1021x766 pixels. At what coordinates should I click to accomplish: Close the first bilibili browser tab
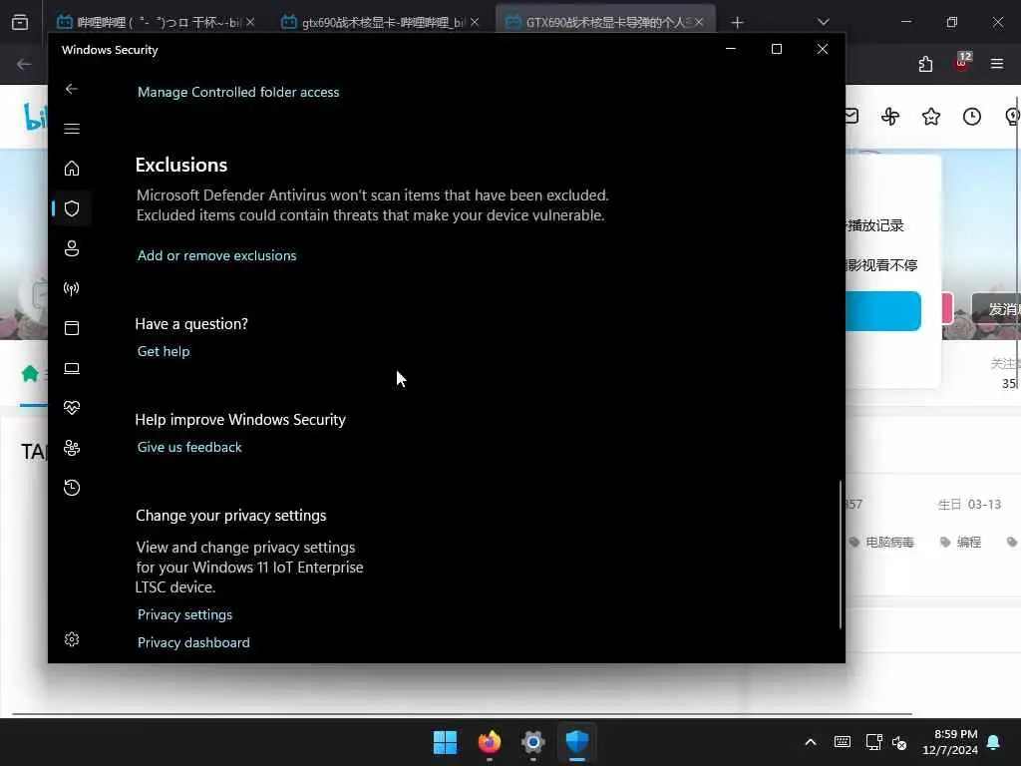tap(250, 23)
